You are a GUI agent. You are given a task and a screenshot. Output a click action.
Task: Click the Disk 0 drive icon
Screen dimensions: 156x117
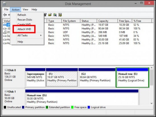6,70
